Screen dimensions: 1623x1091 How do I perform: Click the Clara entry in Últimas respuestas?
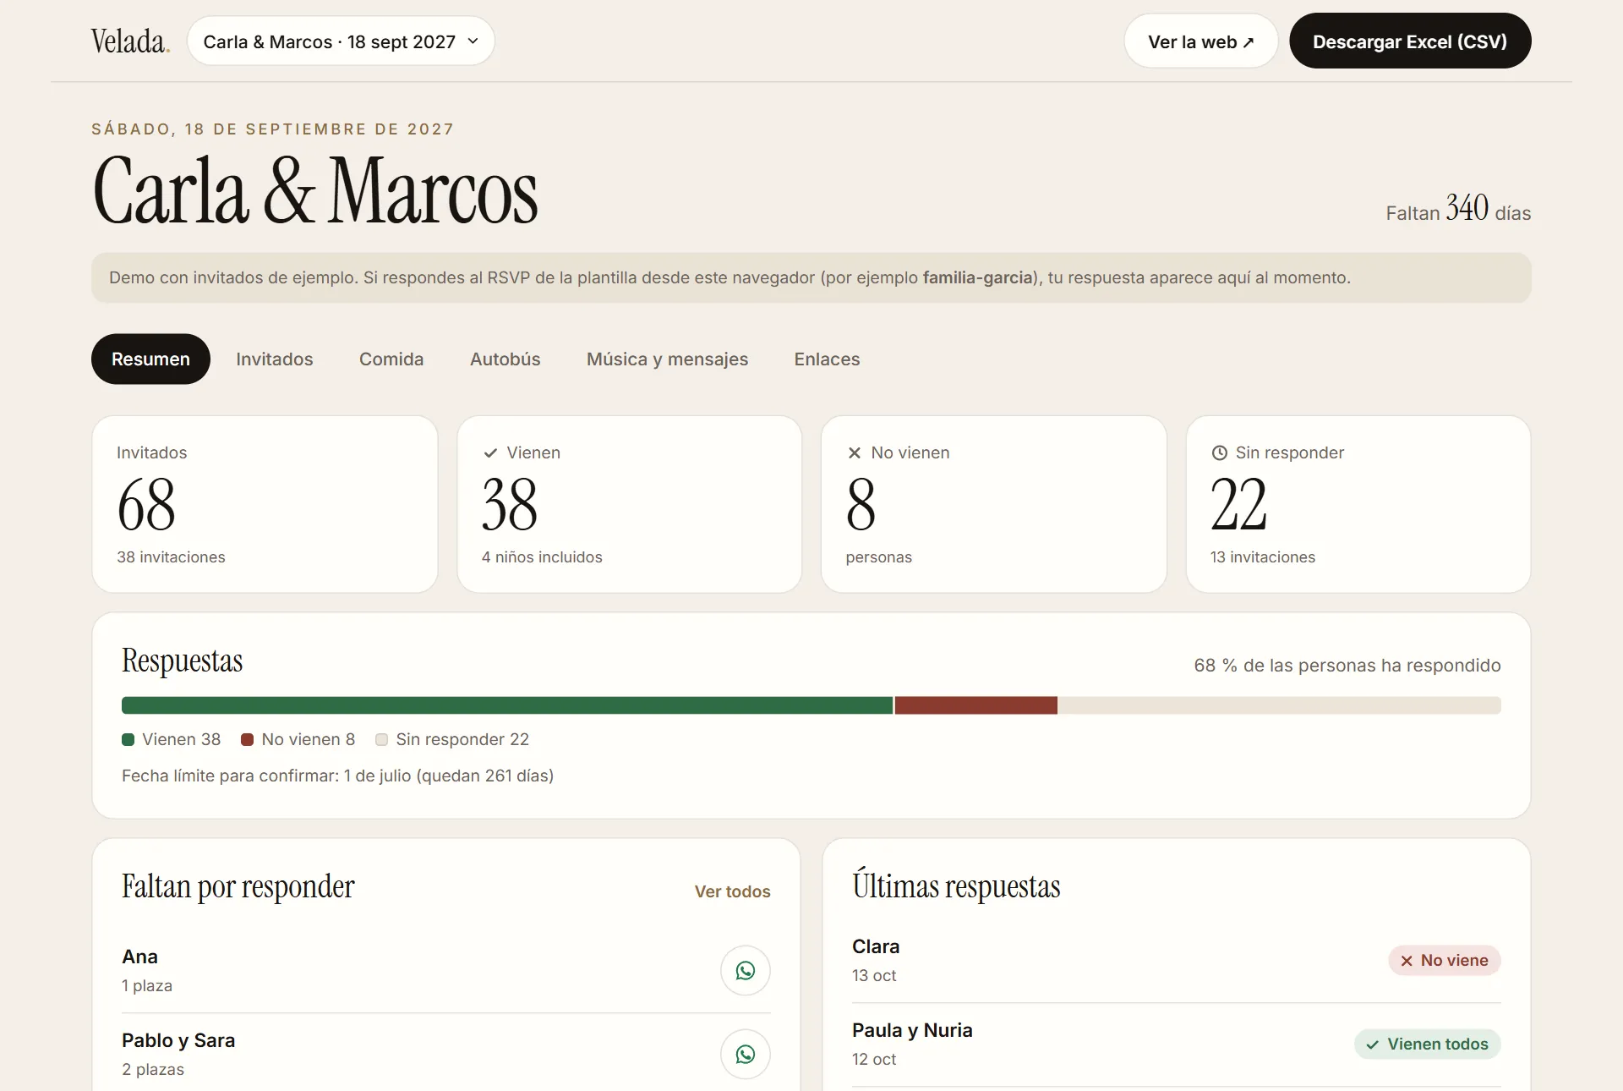1177,961
